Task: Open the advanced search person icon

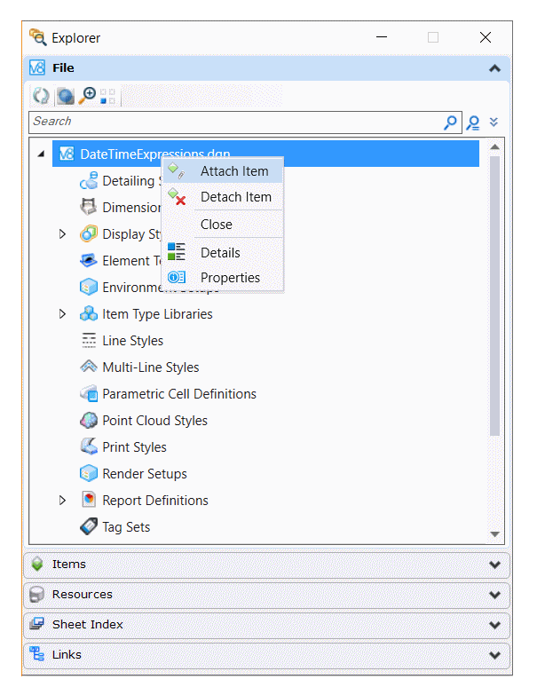Action: click(473, 122)
